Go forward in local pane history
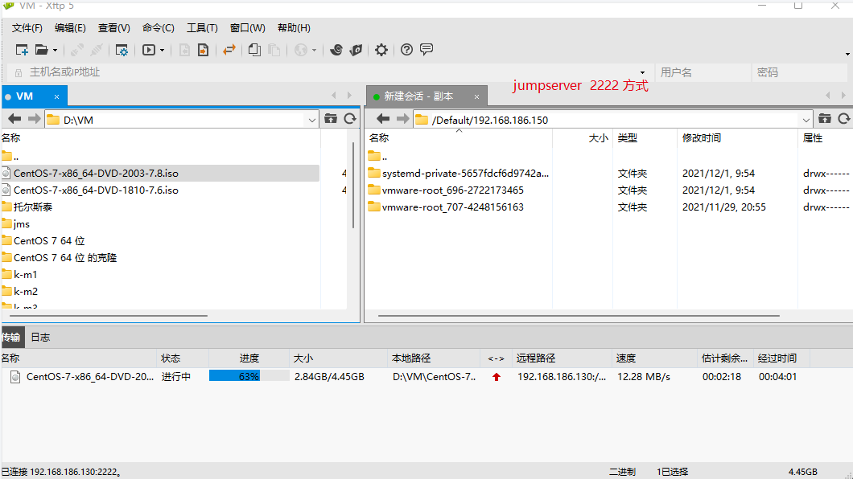Image resolution: width=853 pixels, height=479 pixels. click(x=35, y=119)
